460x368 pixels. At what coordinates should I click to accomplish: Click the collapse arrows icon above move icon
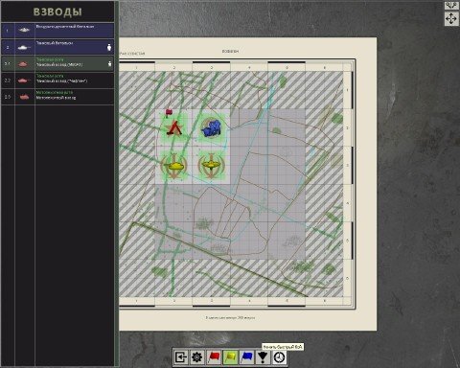(x=451, y=6)
